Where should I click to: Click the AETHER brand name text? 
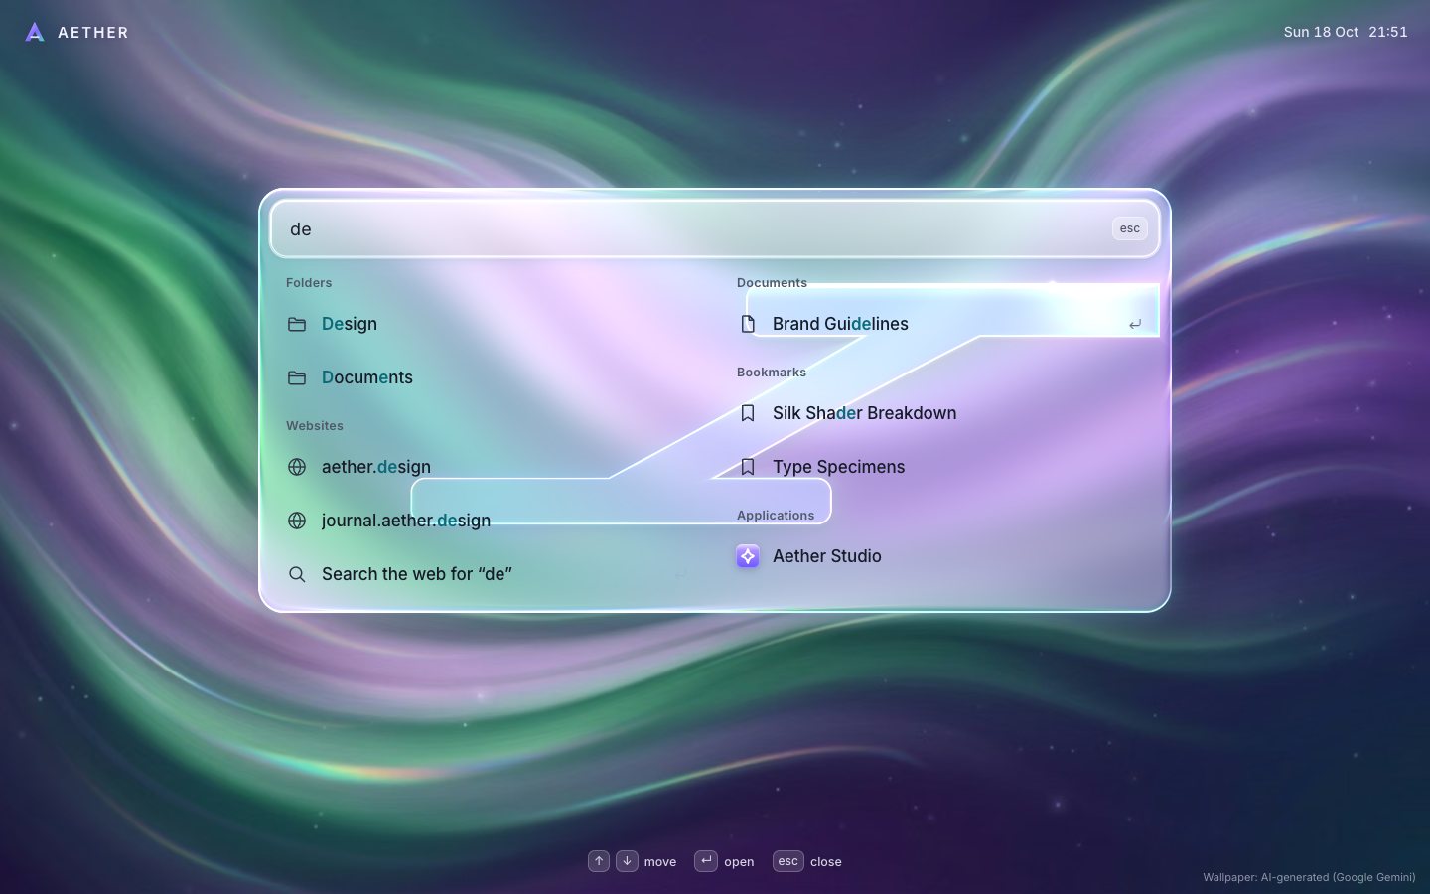tap(93, 33)
